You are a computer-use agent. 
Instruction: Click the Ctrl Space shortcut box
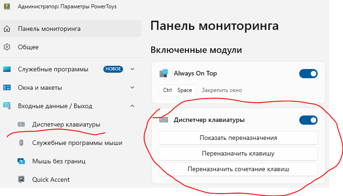coord(177,90)
